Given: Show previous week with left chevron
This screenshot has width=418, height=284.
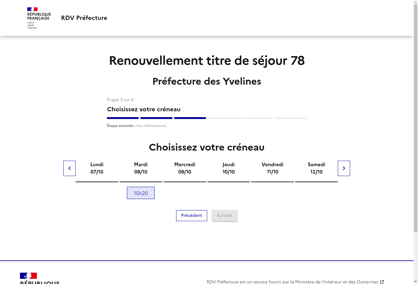Looking at the screenshot, I should (x=69, y=168).
